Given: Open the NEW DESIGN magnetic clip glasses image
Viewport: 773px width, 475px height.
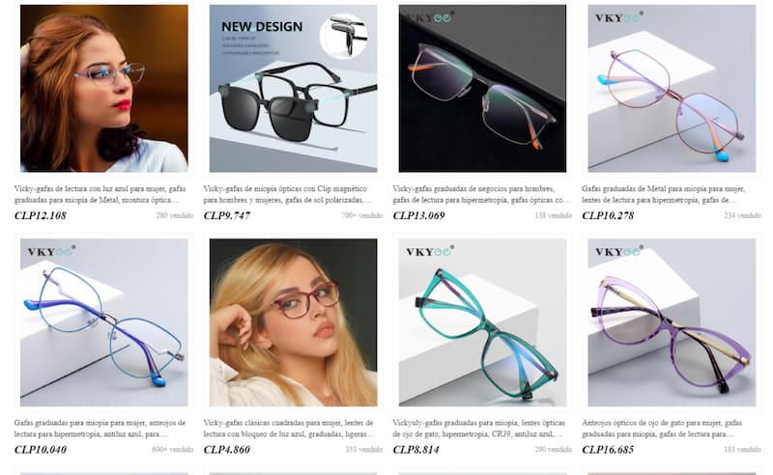Looking at the screenshot, I should point(294,89).
